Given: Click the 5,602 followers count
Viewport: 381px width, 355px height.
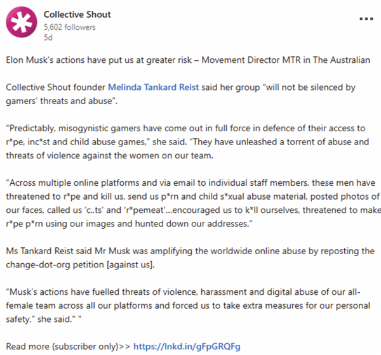Looking at the screenshot, I should point(67,27).
